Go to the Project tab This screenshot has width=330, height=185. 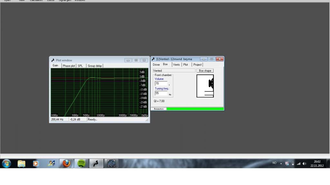pyautogui.click(x=198, y=65)
